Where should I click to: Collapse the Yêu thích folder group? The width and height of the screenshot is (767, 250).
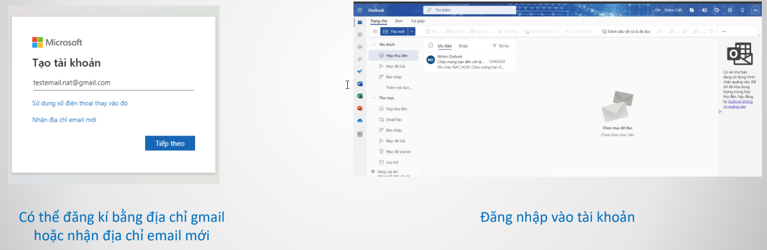tap(374, 45)
